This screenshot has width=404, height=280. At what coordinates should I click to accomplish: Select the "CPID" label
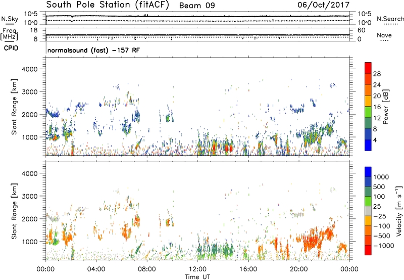(11, 48)
